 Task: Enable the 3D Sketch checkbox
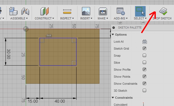144,91
